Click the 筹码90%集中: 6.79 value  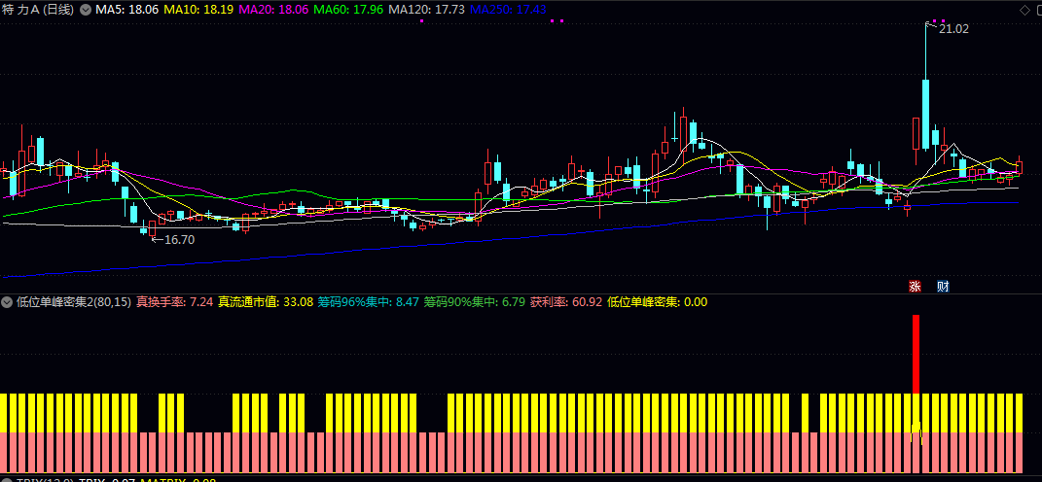click(475, 302)
